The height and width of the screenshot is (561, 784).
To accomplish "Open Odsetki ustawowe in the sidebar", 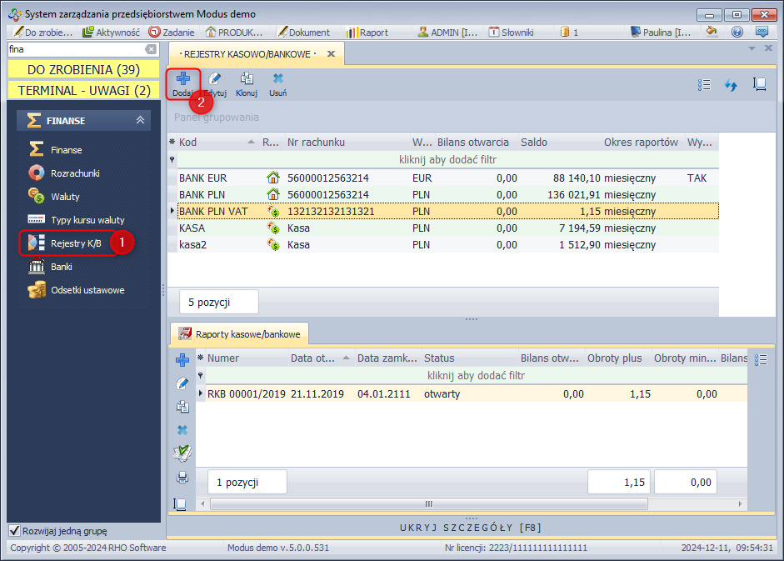I will click(87, 290).
